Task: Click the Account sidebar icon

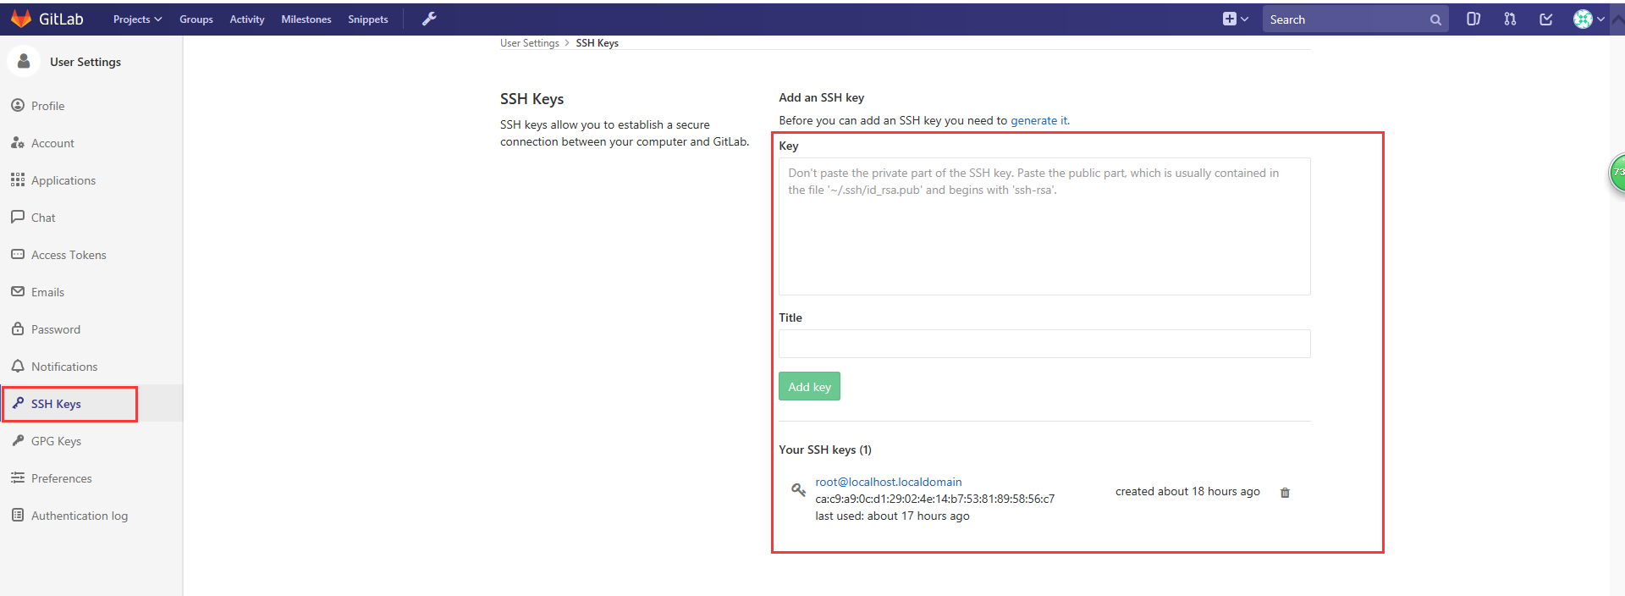Action: pyautogui.click(x=18, y=142)
